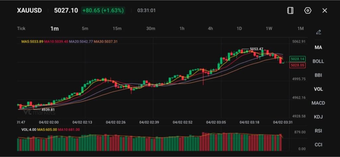Change to 1D daily timeframe

point(239,28)
